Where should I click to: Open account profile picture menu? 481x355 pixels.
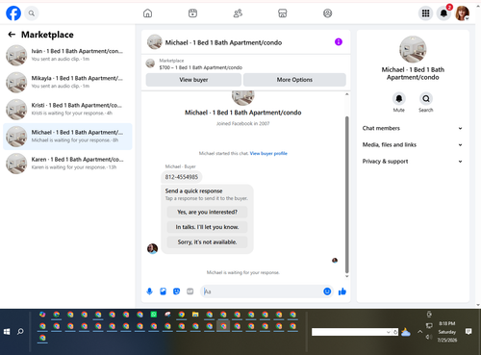tap(462, 13)
